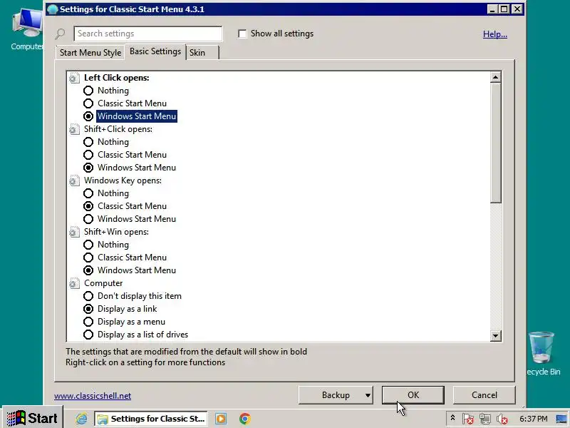This screenshot has width=570, height=428.
Task: Open the Action Center flag tray icon
Action: (468, 419)
